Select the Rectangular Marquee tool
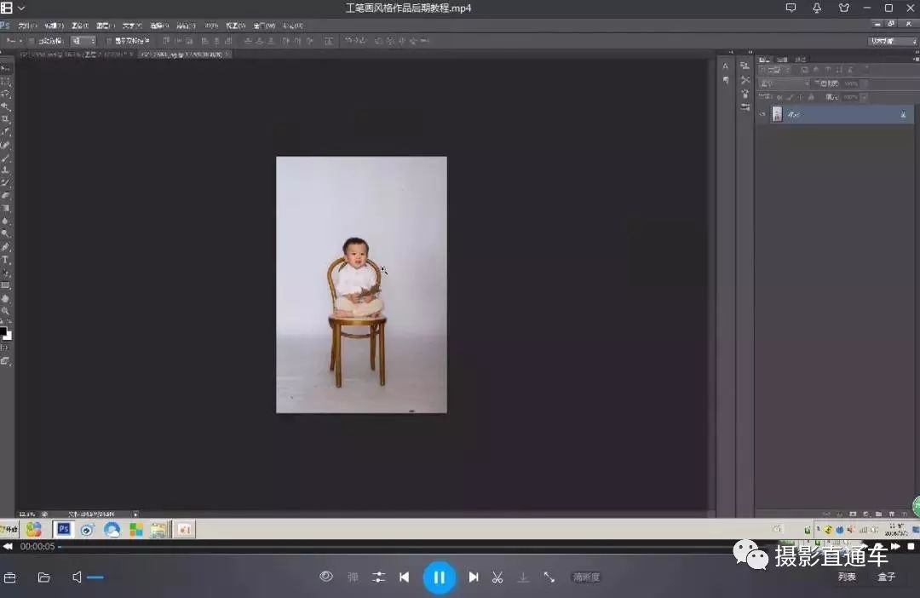The height and width of the screenshot is (598, 920). (6, 81)
